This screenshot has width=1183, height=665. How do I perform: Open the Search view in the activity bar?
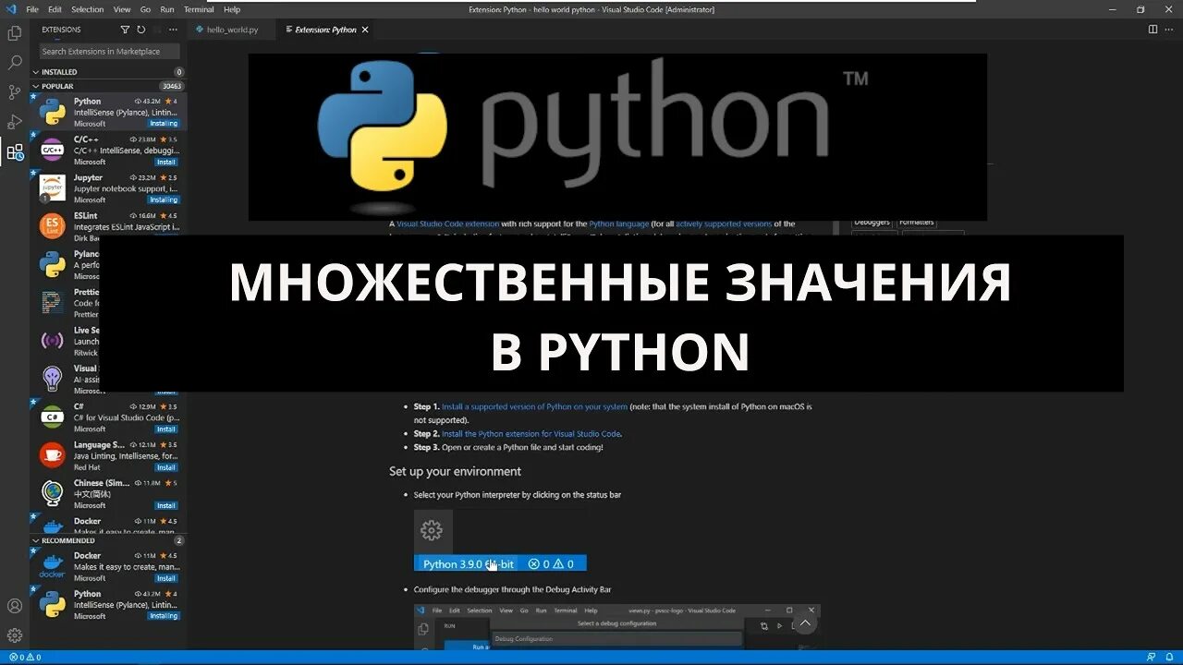click(15, 63)
